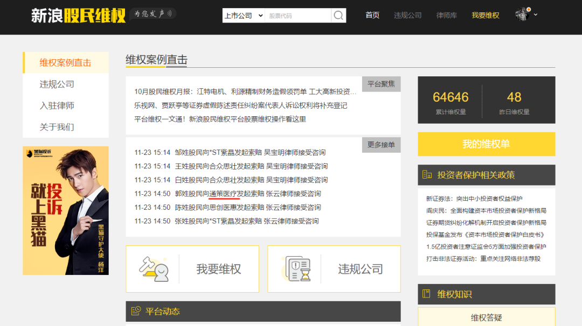Open 1.5亿投资者注意 policy link
Image resolution: width=582 pixels, height=326 pixels.
pos(486,247)
